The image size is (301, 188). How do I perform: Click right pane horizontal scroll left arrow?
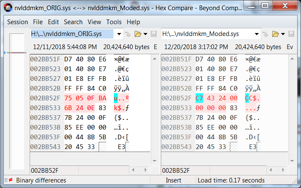coord(271,170)
